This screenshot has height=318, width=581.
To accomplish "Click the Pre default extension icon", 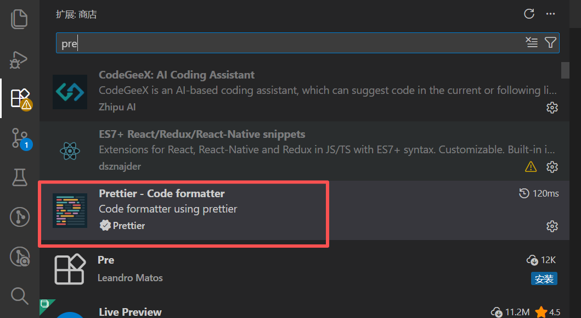I will 70,269.
